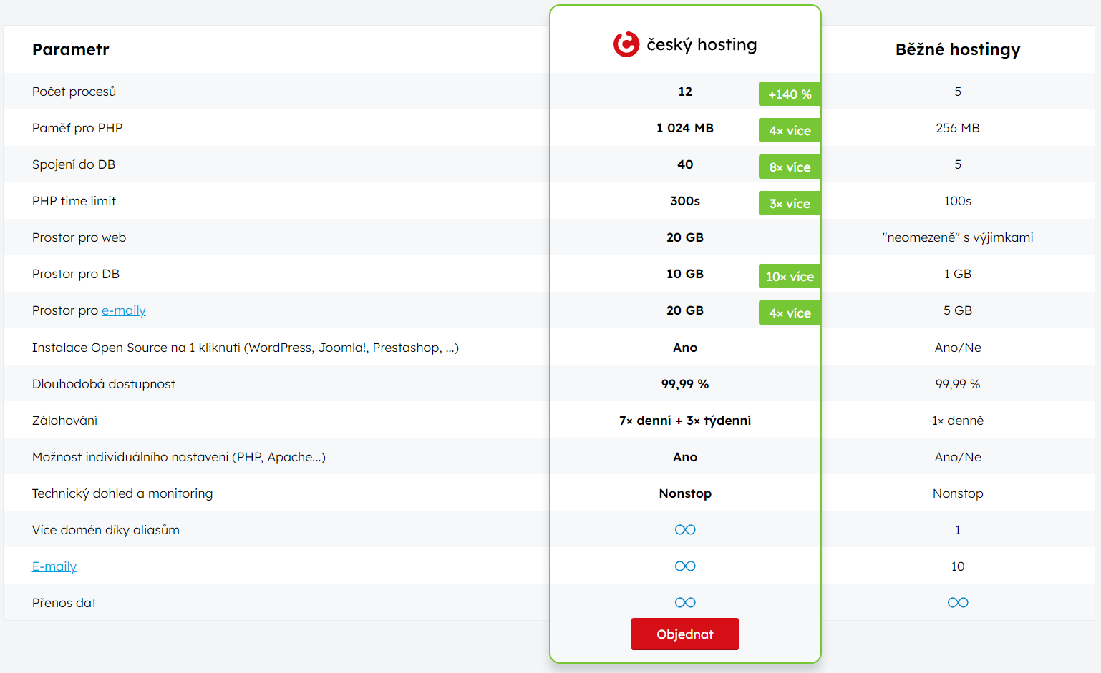Click the 1 GB value
The width and height of the screenshot is (1101, 673).
point(958,274)
